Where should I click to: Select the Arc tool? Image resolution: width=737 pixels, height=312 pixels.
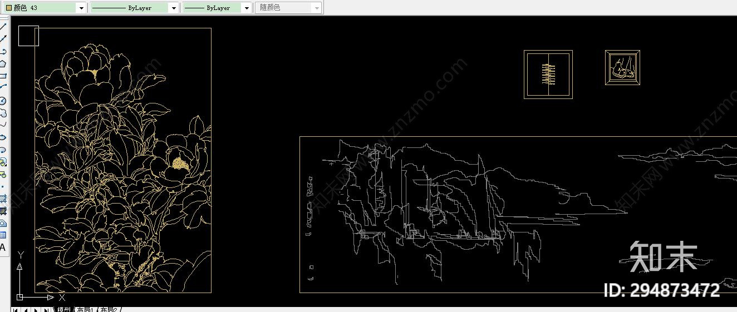3,88
